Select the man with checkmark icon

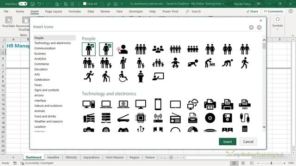tap(88, 49)
